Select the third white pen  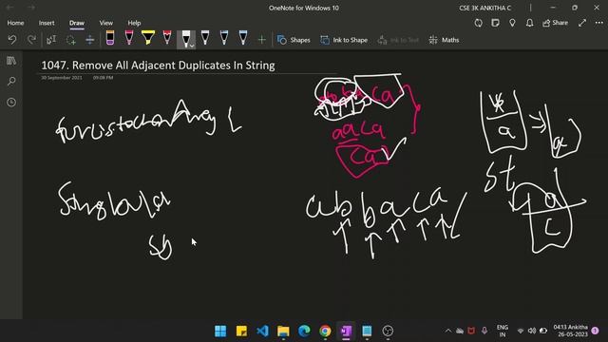[224, 38]
